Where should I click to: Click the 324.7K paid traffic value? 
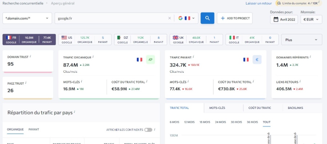point(178,65)
